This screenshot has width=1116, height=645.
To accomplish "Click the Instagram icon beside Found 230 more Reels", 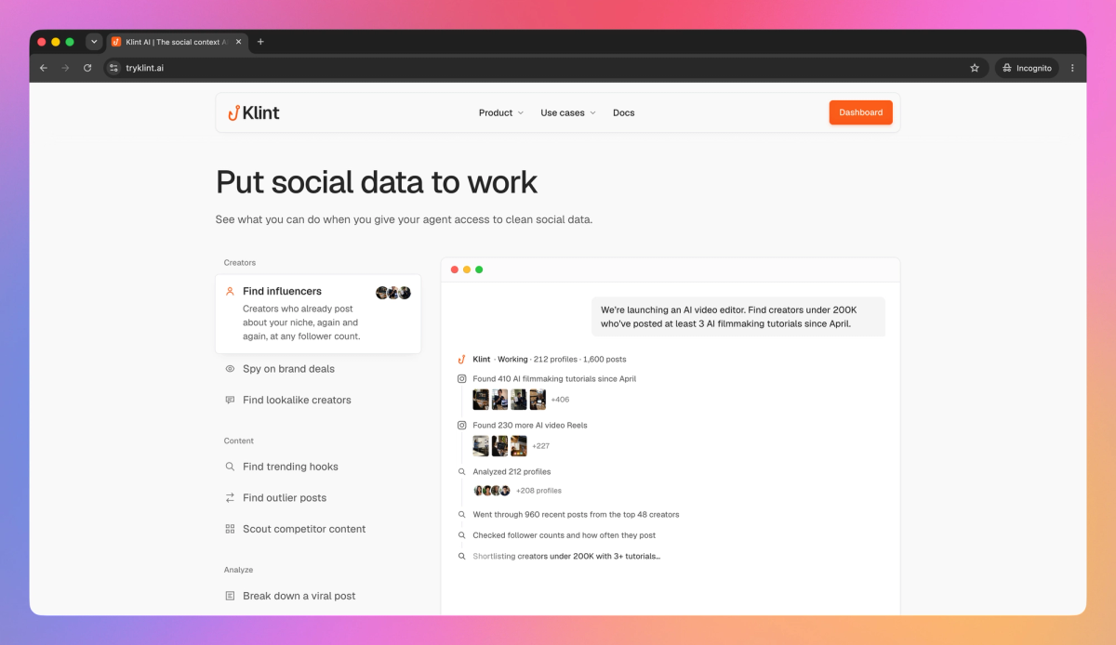I will (x=461, y=426).
